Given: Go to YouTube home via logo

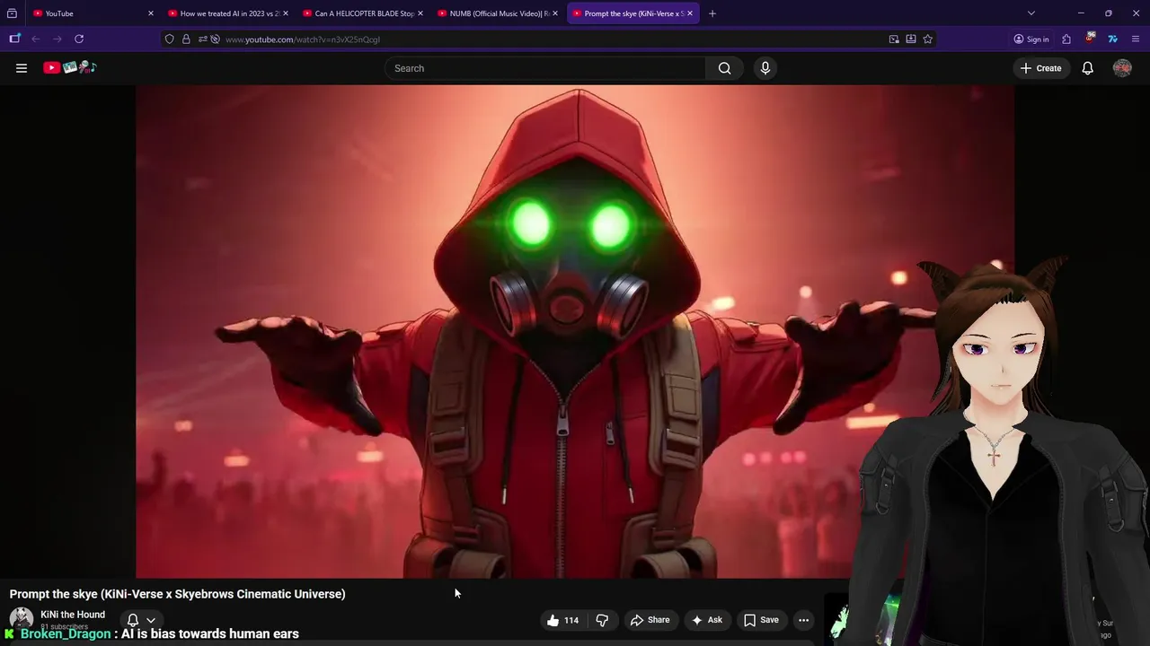Looking at the screenshot, I should (x=69, y=67).
